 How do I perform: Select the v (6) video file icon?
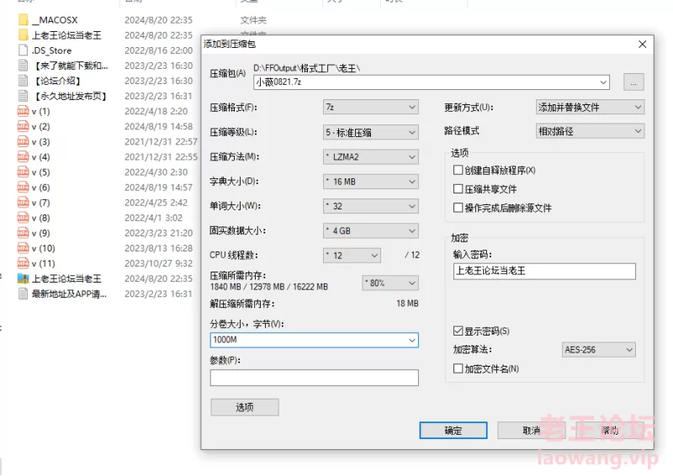tap(24, 188)
